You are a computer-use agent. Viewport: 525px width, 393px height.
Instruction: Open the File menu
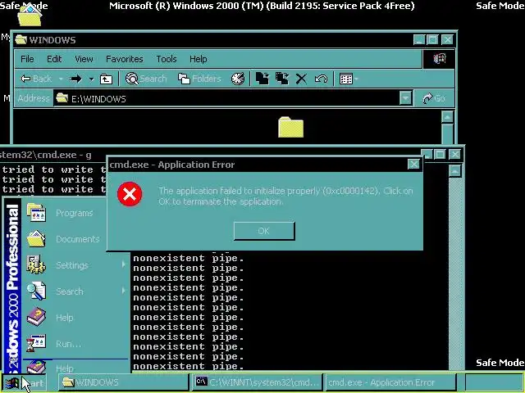(x=27, y=59)
